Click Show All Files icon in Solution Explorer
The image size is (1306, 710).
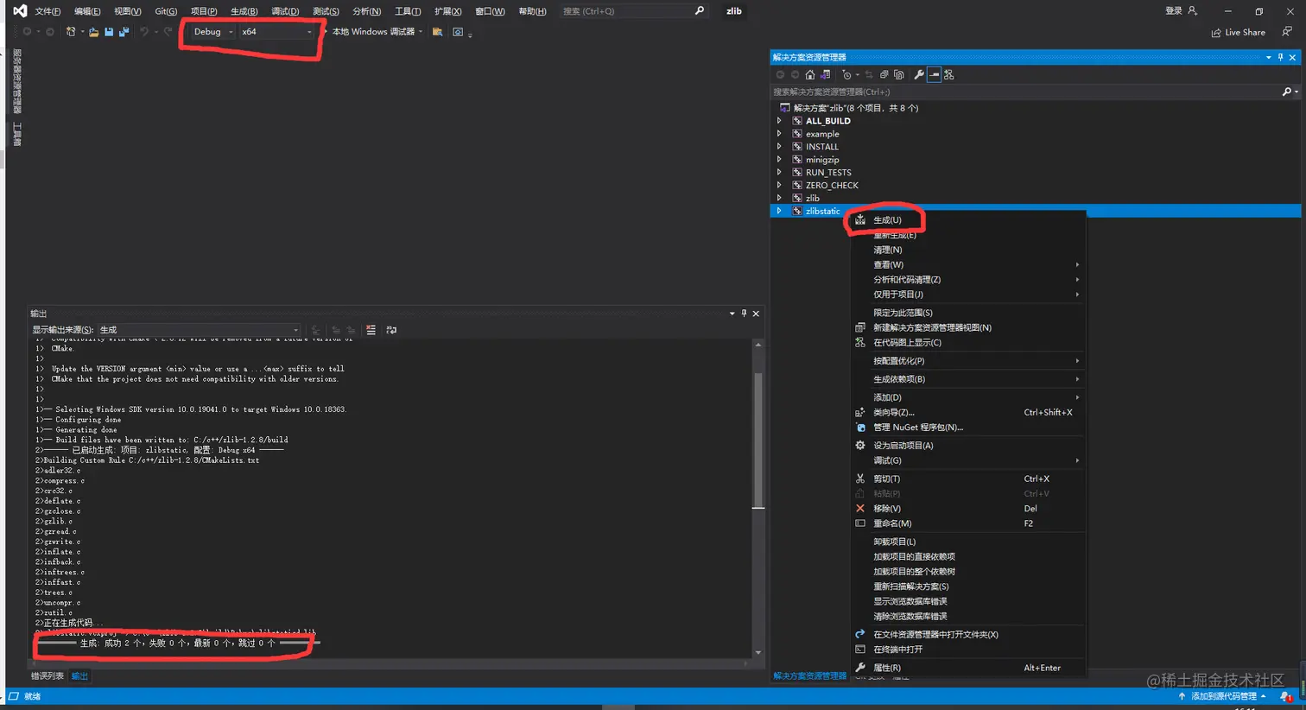(x=899, y=75)
